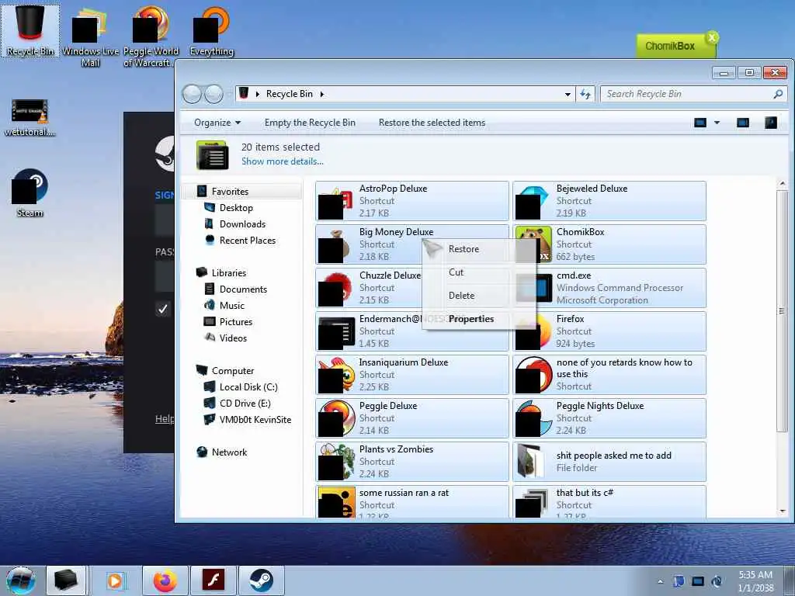Image resolution: width=795 pixels, height=596 pixels.
Task: Select the cmd.exe file icon
Action: pyautogui.click(x=533, y=288)
